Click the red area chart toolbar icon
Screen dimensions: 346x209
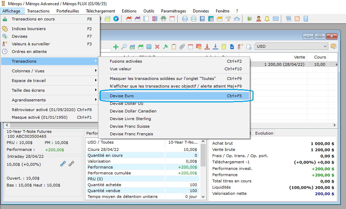pos(129,19)
